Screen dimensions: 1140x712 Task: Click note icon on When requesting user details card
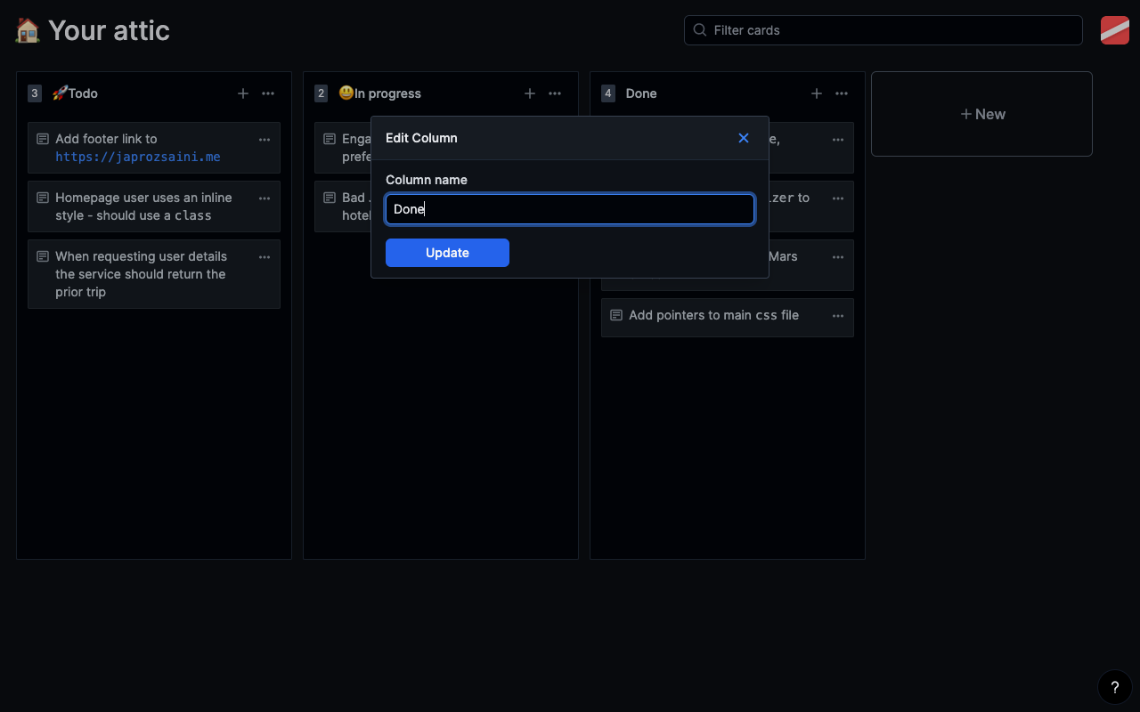(43, 257)
